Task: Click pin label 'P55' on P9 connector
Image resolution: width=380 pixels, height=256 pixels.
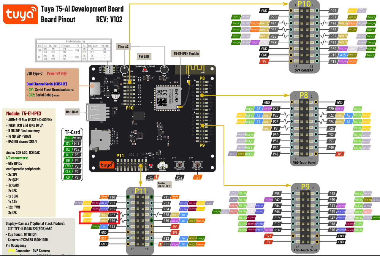Action: 277,193
